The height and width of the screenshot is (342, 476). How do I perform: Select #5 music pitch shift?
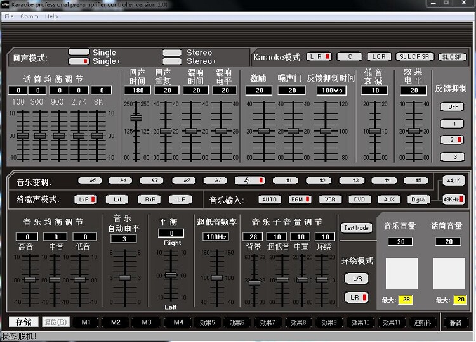point(416,180)
